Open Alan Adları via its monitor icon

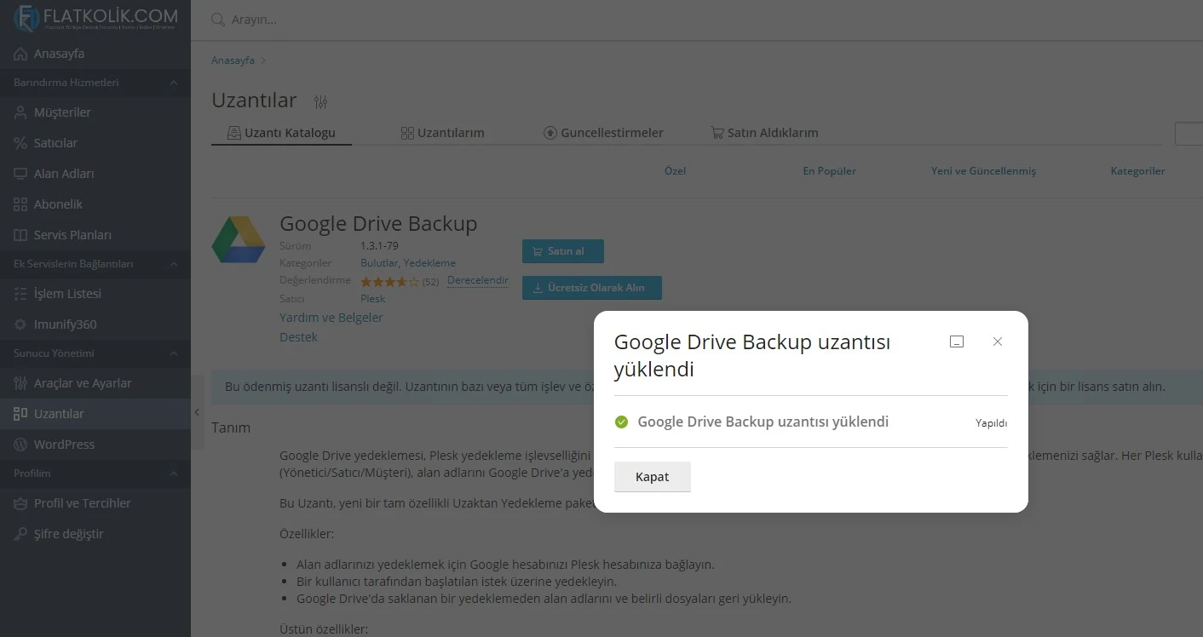[19, 173]
